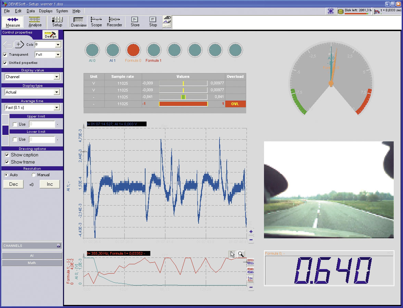
Task: Select the magnifier zoom tool on FFT graph
Action: pos(241,254)
